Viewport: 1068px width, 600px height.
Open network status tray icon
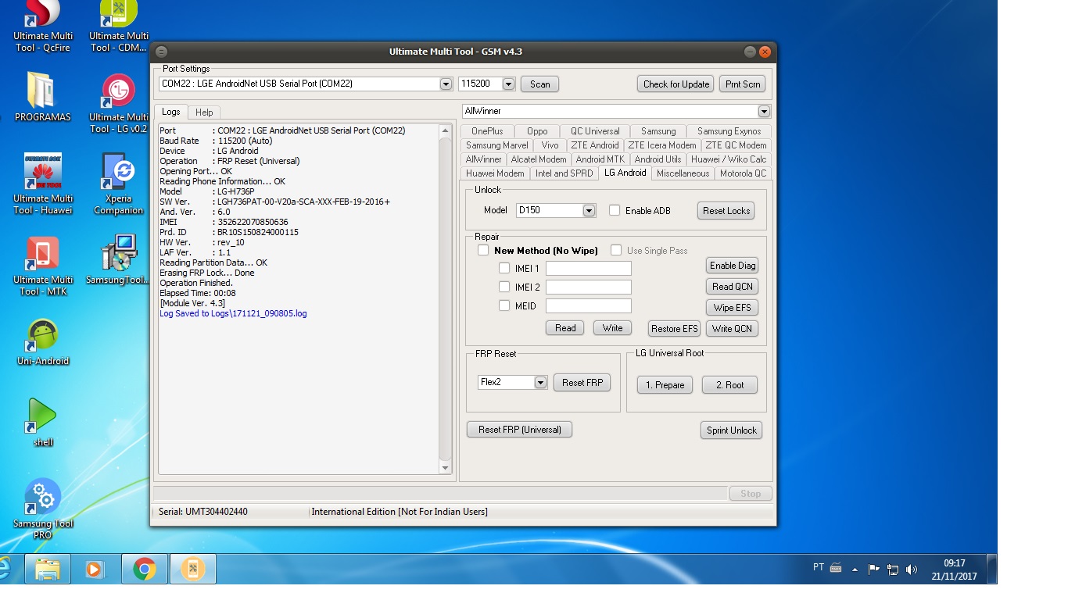(893, 570)
